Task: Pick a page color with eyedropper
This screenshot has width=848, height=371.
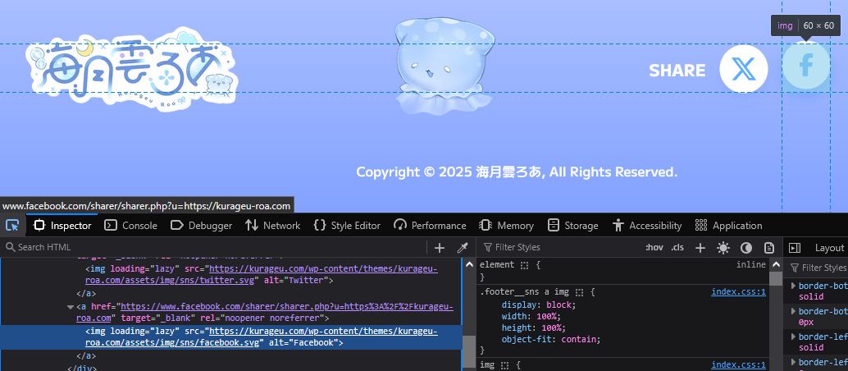Action: (x=463, y=248)
